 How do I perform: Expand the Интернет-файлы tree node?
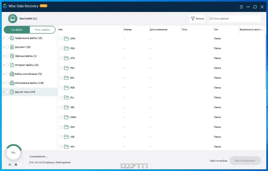tap(4, 65)
